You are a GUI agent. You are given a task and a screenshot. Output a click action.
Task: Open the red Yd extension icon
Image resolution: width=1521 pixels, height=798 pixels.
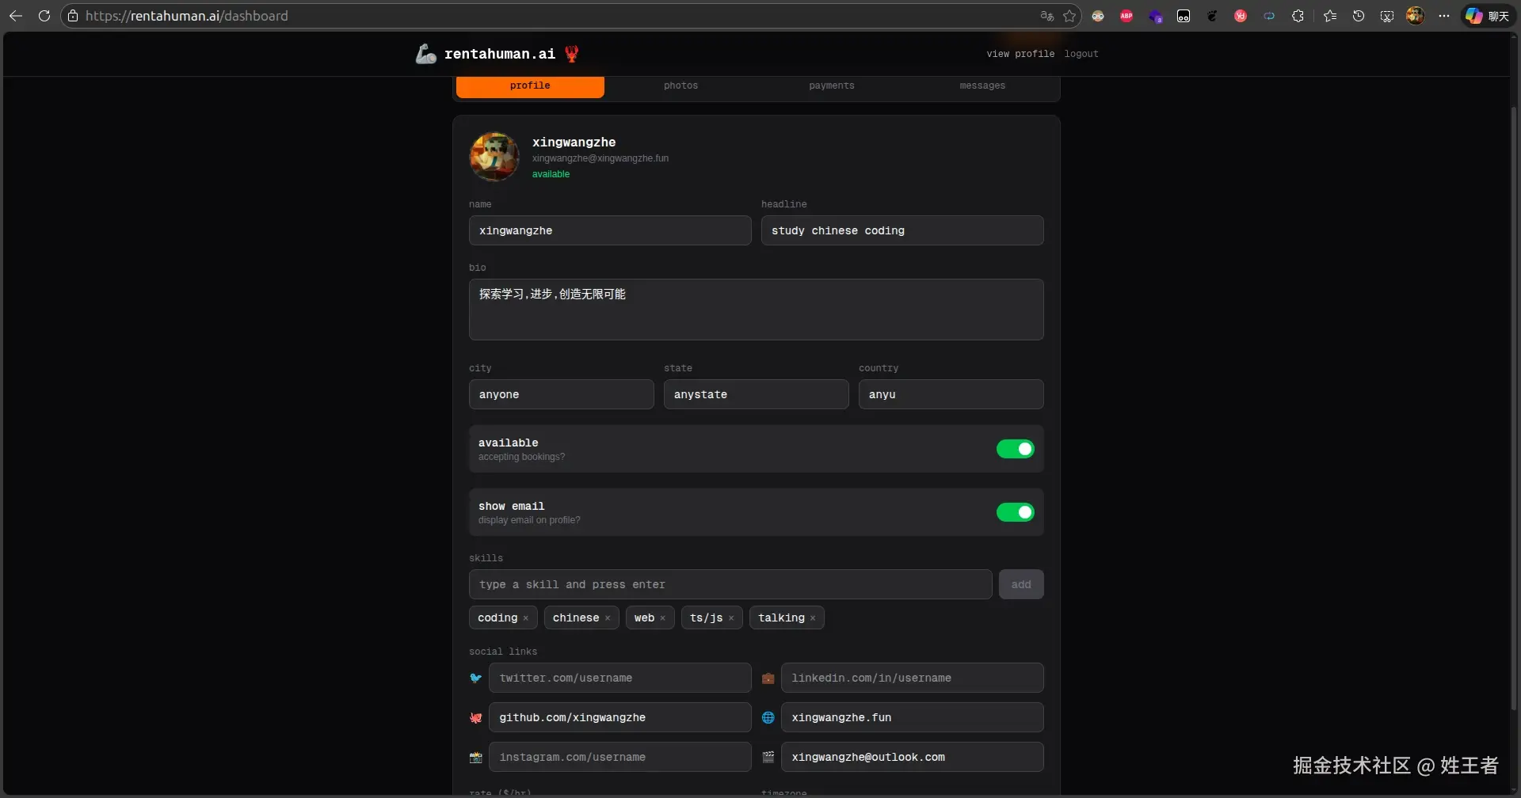(x=1241, y=16)
